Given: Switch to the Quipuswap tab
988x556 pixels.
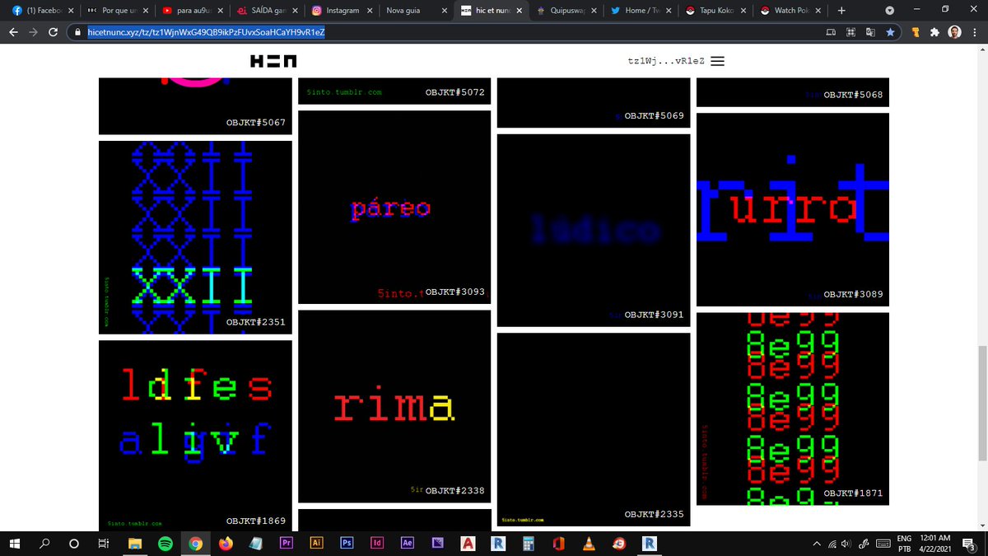Looking at the screenshot, I should 565,11.
